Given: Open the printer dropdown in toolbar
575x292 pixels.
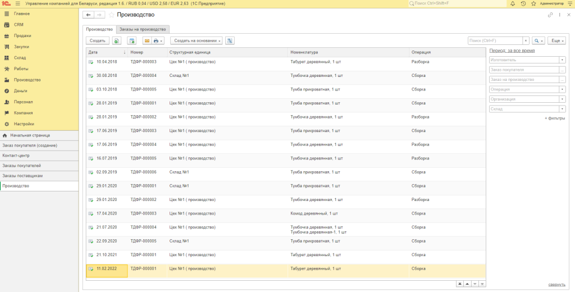Looking at the screenshot, I should (158, 41).
